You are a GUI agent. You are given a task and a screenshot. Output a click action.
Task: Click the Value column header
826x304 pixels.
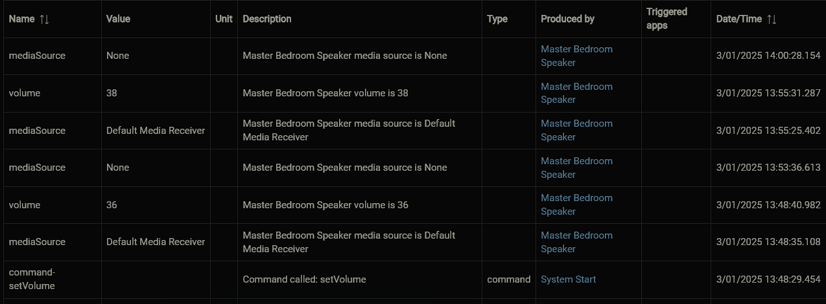click(x=118, y=19)
